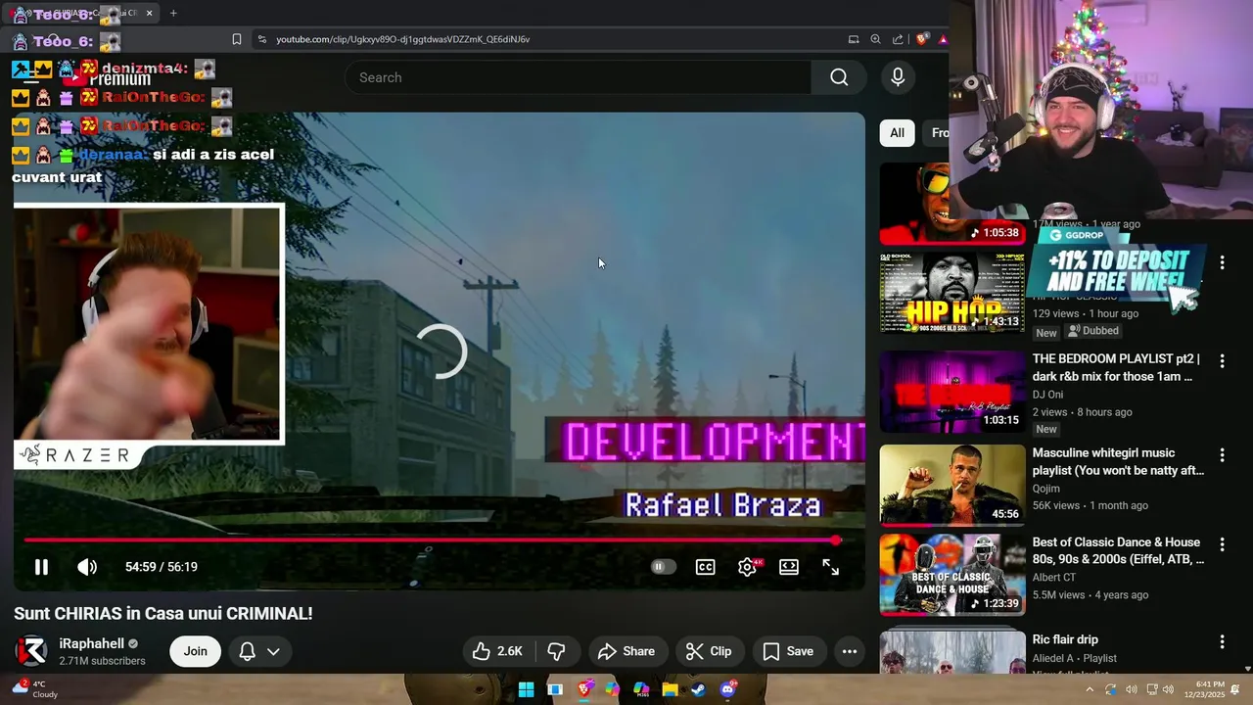This screenshot has width=1253, height=705.
Task: Open Brave browser on taskbar
Action: coord(584,689)
